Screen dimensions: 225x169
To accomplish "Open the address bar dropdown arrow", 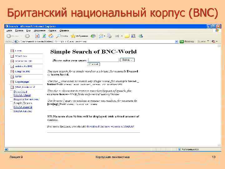I will pyautogui.click(x=177, y=42).
